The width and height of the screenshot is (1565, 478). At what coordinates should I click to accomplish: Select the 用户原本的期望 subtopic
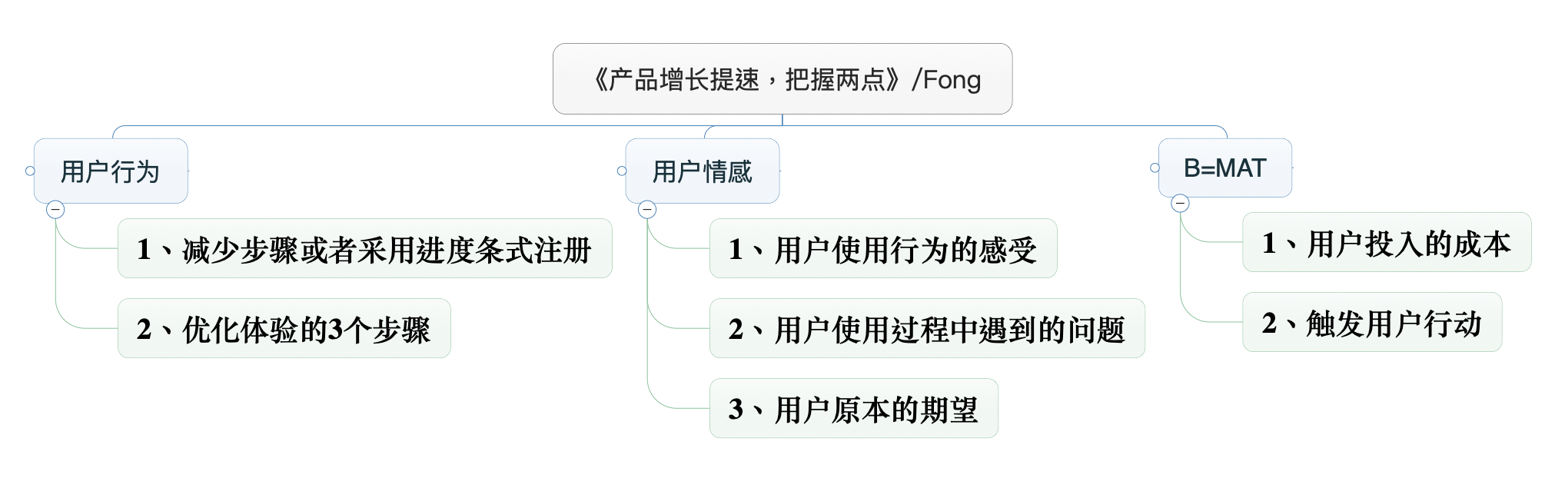coord(853,409)
